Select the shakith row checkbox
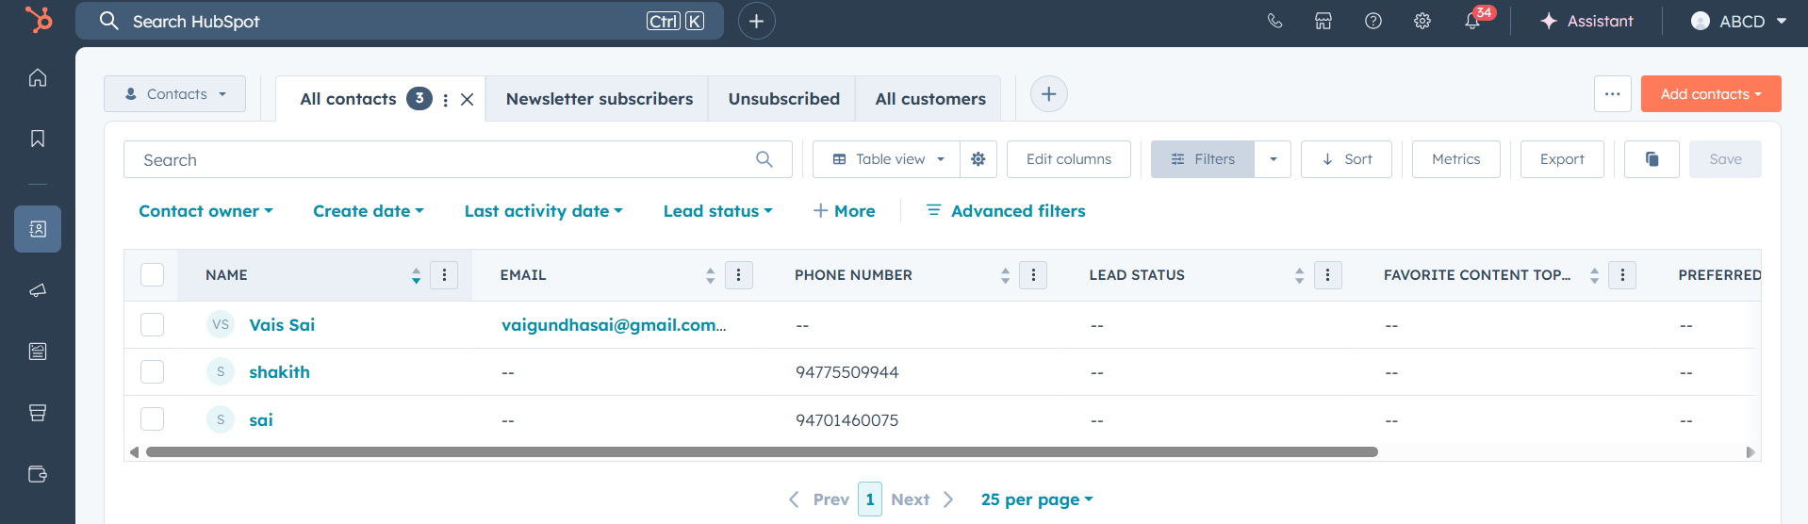The width and height of the screenshot is (1808, 524). click(152, 372)
